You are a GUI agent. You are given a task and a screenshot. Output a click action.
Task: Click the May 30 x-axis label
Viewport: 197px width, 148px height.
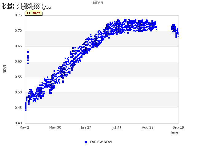coord(55,127)
